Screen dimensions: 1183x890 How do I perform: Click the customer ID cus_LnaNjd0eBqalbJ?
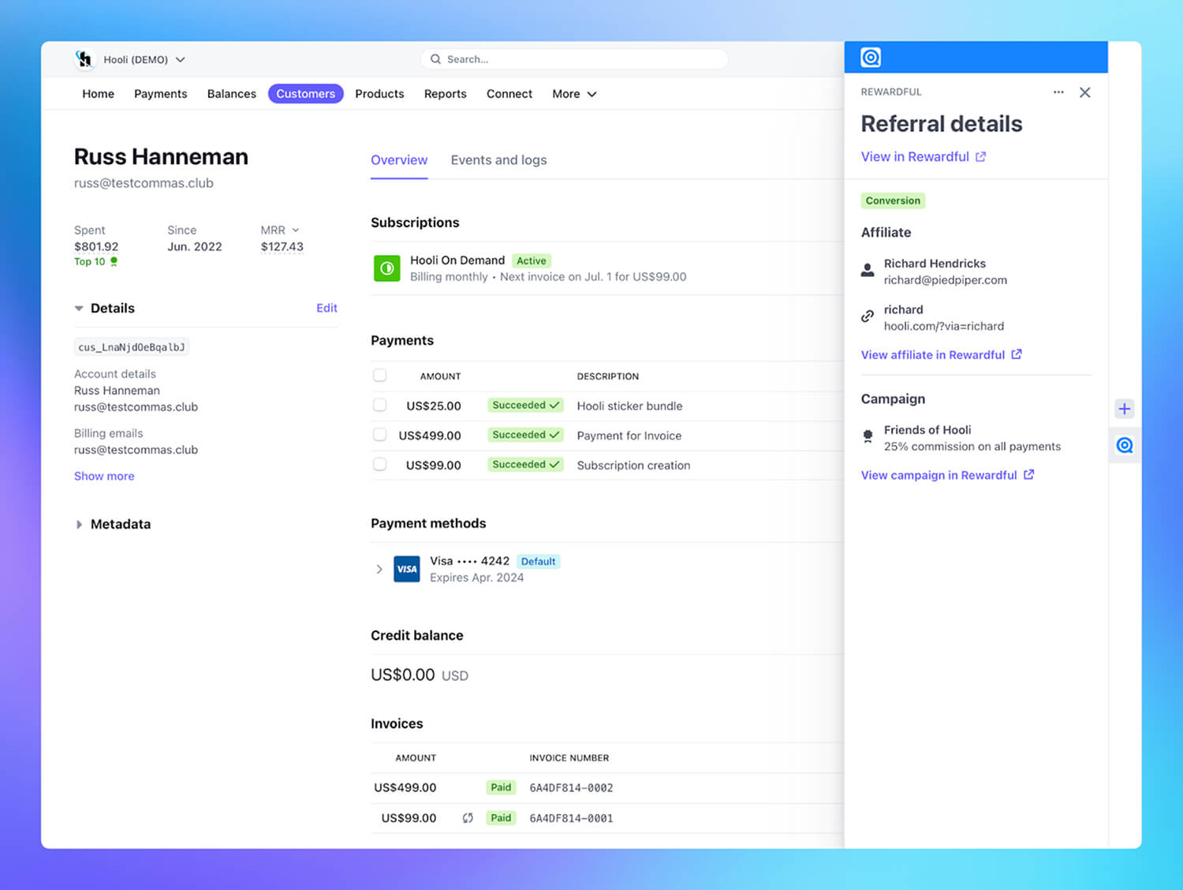(132, 347)
